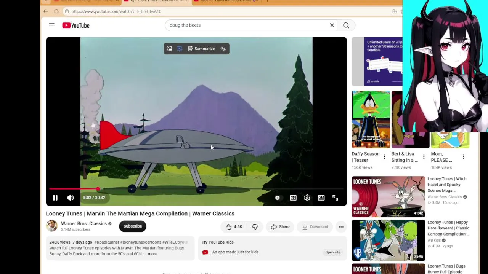The height and width of the screenshot is (274, 488).
Task: Summarize the video from the overlay toolbar
Action: pos(201,49)
